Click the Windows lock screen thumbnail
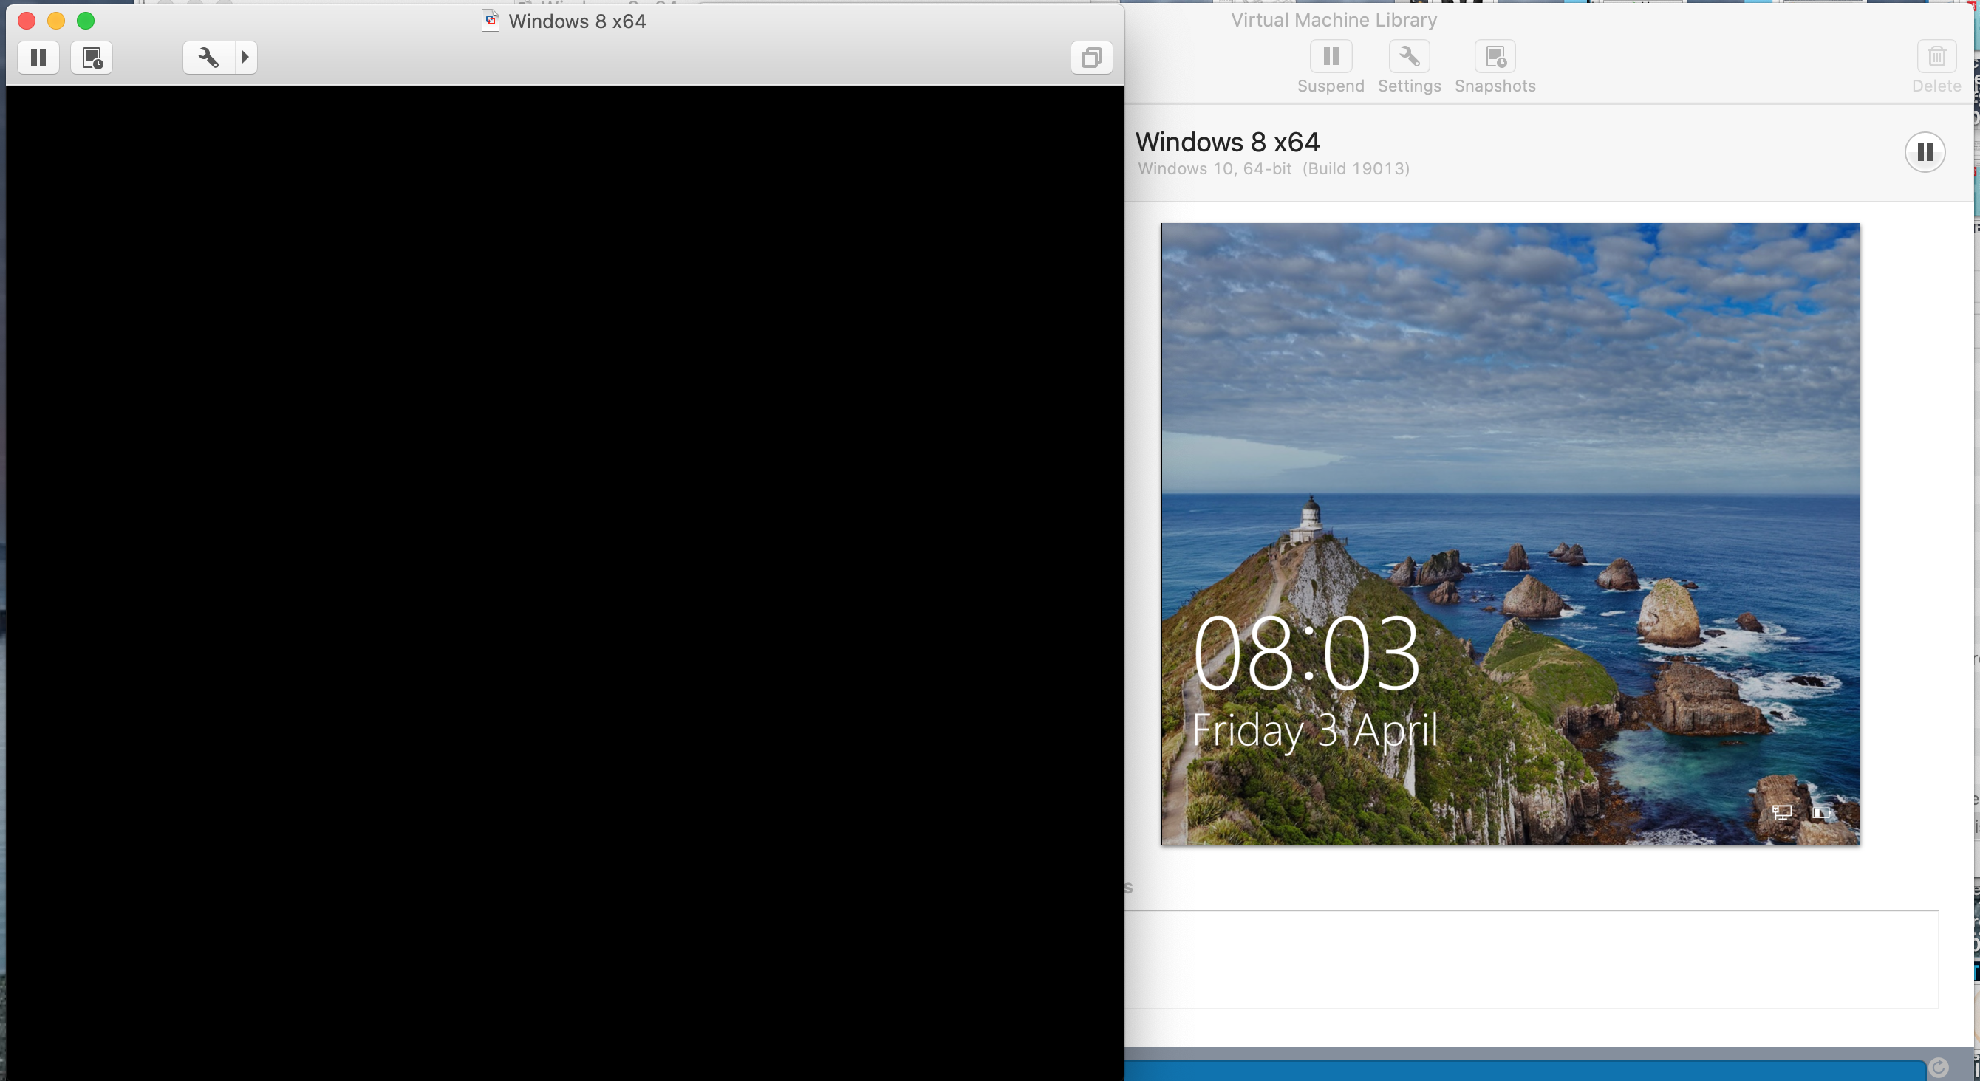 [x=1509, y=533]
